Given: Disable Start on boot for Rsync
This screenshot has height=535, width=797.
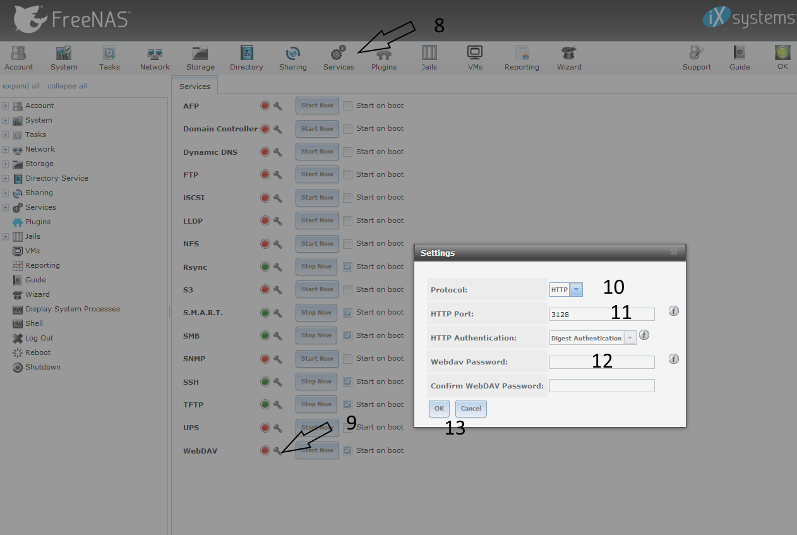Looking at the screenshot, I should click(347, 267).
